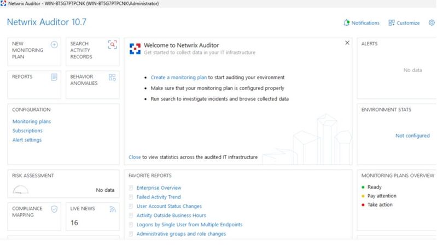
Task: Click the Customize layout icon
Action: (x=392, y=23)
